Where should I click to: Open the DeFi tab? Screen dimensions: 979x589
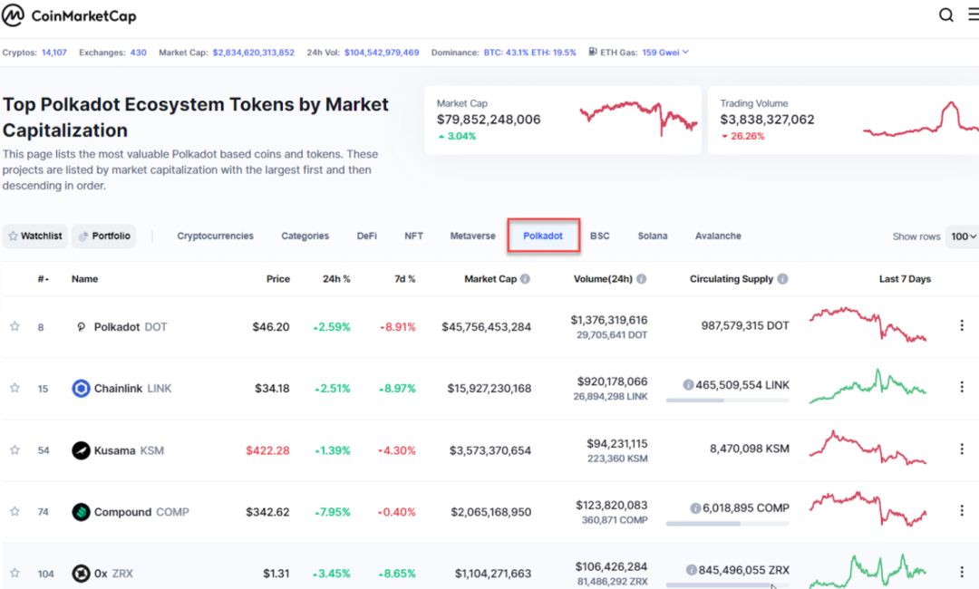366,236
